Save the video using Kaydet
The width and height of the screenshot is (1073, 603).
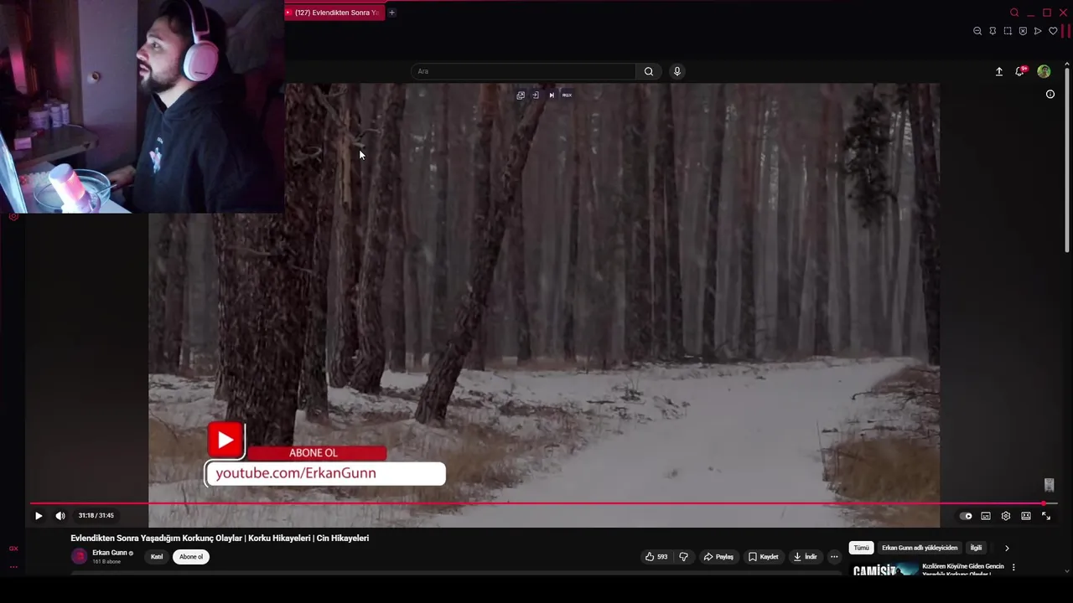click(x=764, y=557)
